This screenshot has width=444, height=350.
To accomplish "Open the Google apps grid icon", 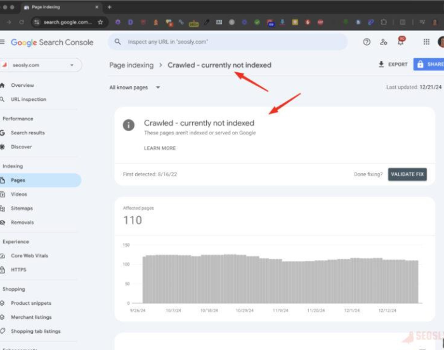I will tap(426, 42).
